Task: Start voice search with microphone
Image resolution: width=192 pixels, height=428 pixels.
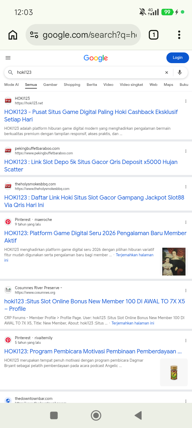Action: coord(180,72)
